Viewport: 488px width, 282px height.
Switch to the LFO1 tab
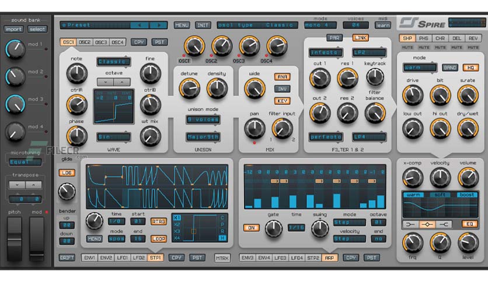123,258
